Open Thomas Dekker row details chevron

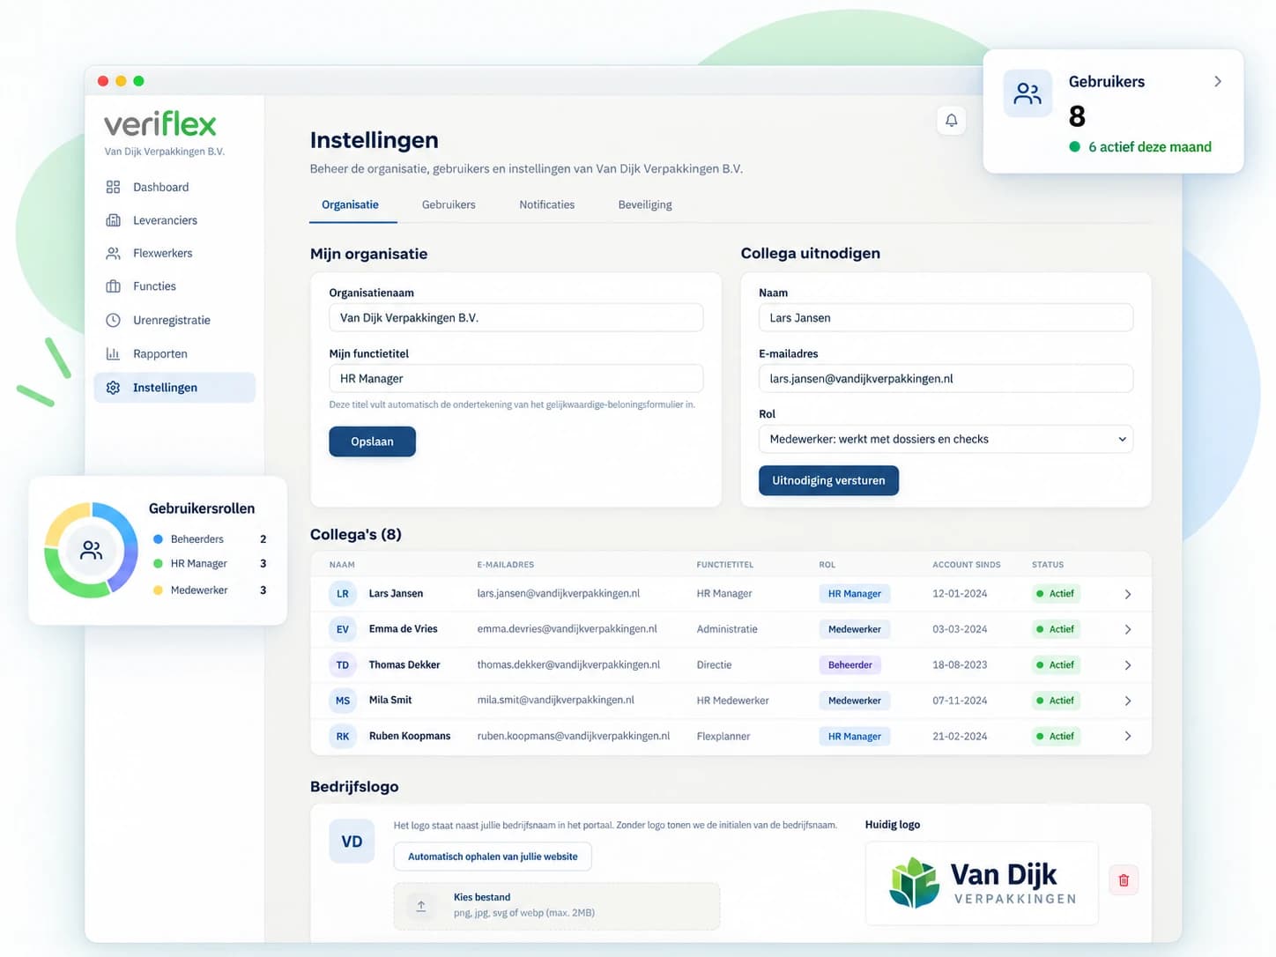1128,665
